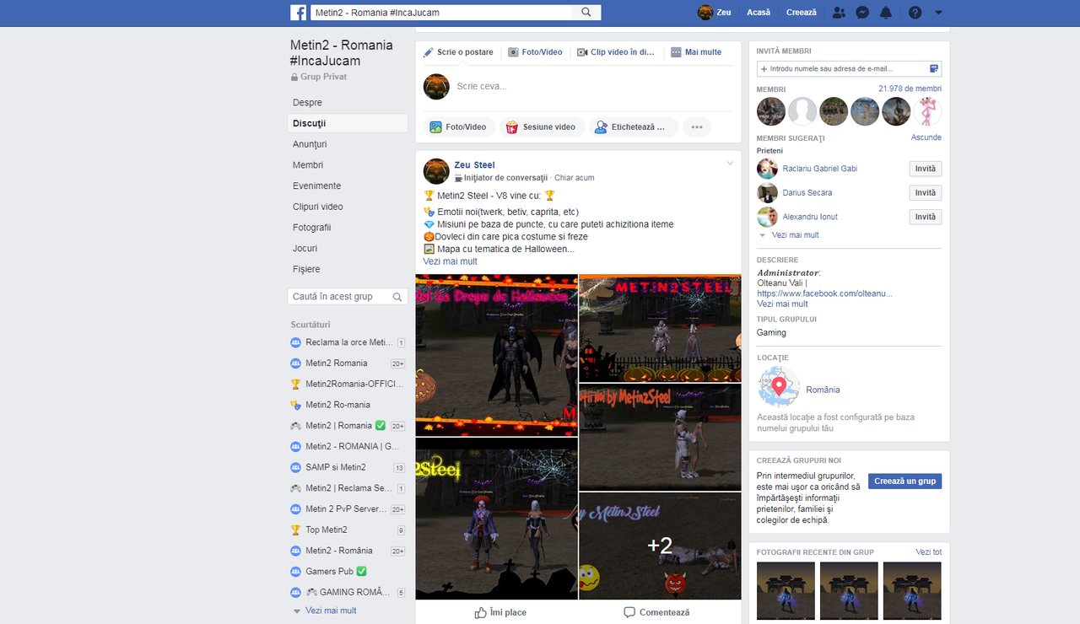The image size is (1080, 624).
Task: Invite Darius Secara with the Invită button
Action: pos(925,192)
